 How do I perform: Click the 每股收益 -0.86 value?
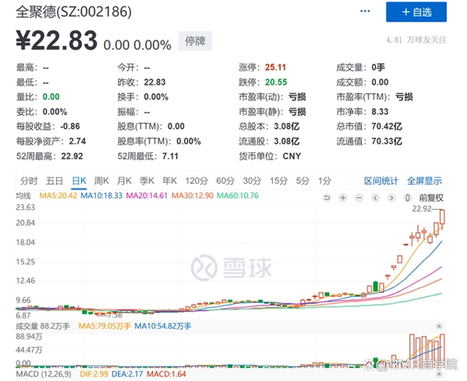click(70, 127)
